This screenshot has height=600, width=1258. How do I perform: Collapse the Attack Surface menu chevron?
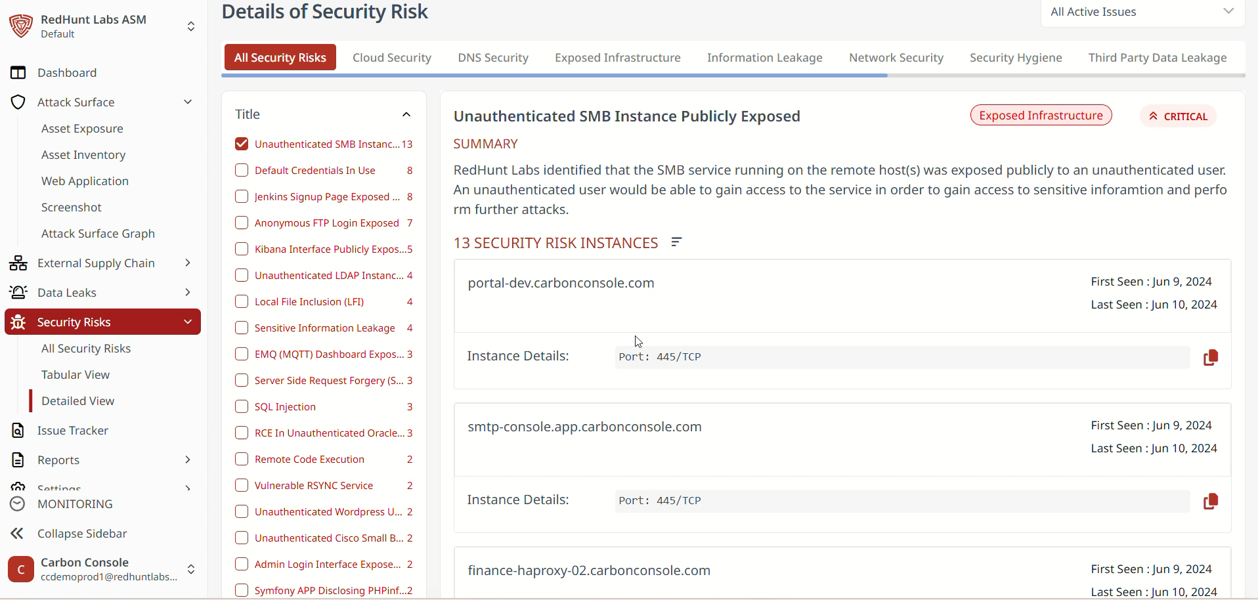pos(188,102)
